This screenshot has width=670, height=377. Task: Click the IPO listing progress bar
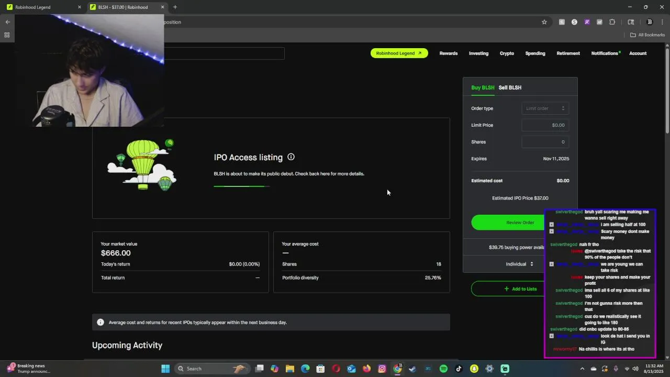241,186
